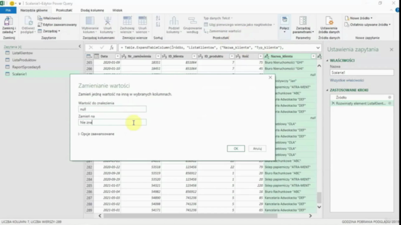Screen dimensions: 401x225
Task: Select the ListaKlientow query
Action: coord(23,53)
